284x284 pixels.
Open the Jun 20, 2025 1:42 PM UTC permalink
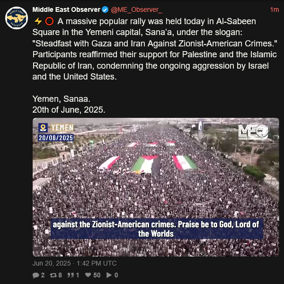[74, 263]
